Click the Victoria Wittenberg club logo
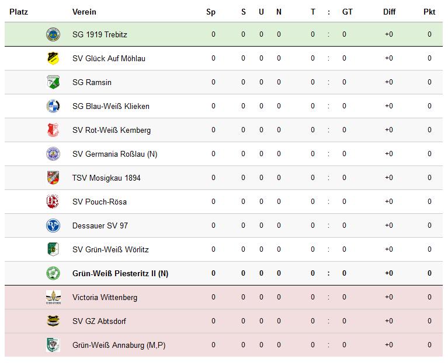The width and height of the screenshot is (448, 363). pyautogui.click(x=53, y=297)
